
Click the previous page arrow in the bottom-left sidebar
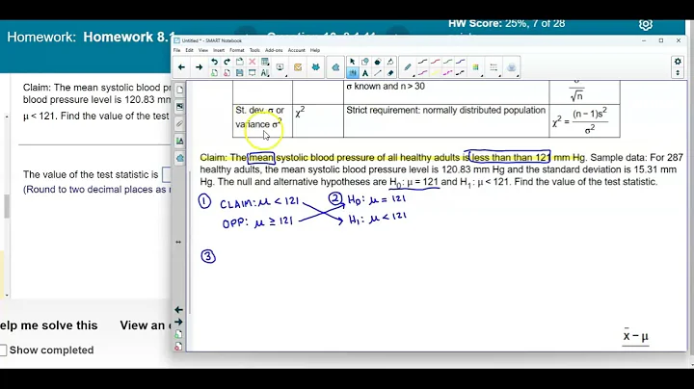click(178, 310)
